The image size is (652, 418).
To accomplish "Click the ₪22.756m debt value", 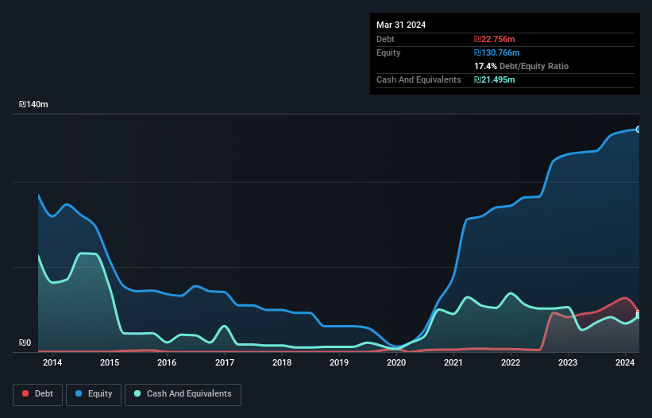I will 495,39.
